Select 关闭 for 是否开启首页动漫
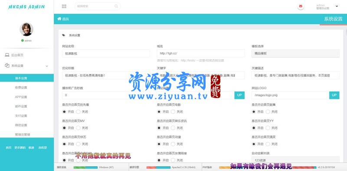Image resolution: width=347 pixels, height=171 pixels. click(x=173, y=144)
